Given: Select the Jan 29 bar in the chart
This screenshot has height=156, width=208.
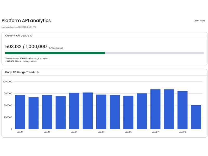Looking at the screenshot, I should [x=183, y=110].
